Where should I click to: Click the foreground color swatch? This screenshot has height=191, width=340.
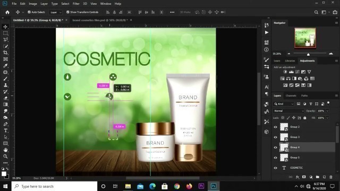click(4, 173)
